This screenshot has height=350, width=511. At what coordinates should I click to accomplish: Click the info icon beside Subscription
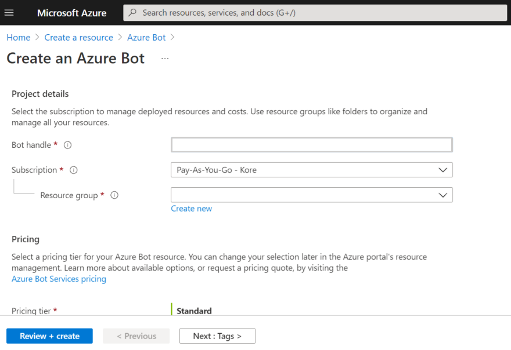coord(74,170)
